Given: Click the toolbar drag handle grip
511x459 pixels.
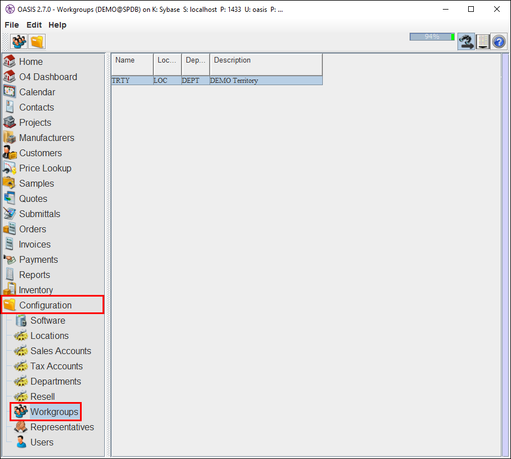Looking at the screenshot, I should pos(6,41).
